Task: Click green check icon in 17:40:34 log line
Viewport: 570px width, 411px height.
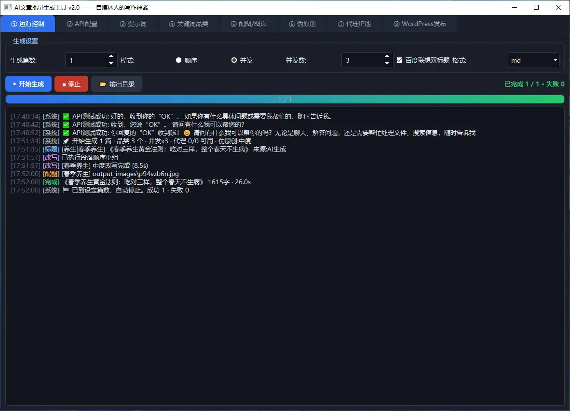Action: [66, 116]
